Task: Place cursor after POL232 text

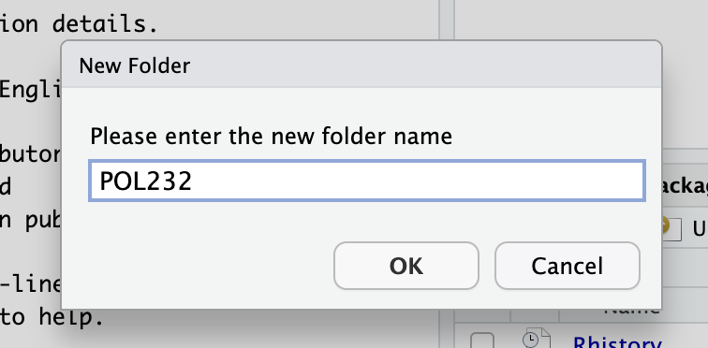Action: tap(193, 181)
